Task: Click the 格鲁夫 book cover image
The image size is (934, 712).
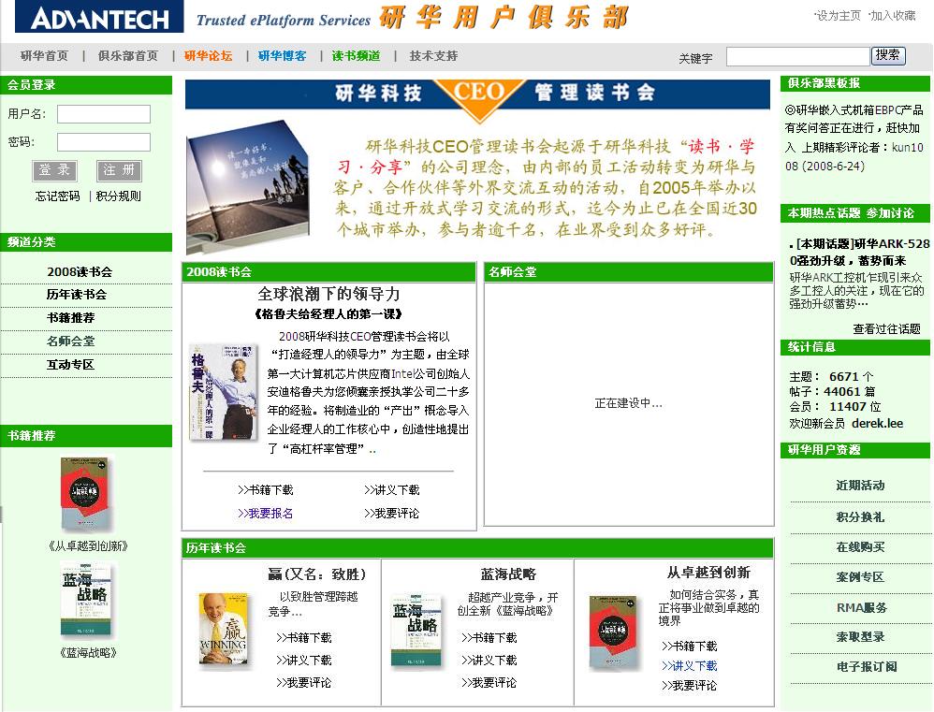Action: (210, 393)
